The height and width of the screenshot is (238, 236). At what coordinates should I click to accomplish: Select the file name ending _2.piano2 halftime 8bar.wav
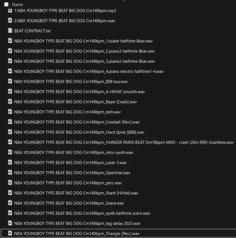pos(85,51)
